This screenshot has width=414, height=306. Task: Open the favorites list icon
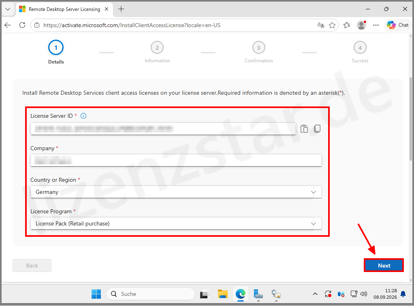(347, 25)
